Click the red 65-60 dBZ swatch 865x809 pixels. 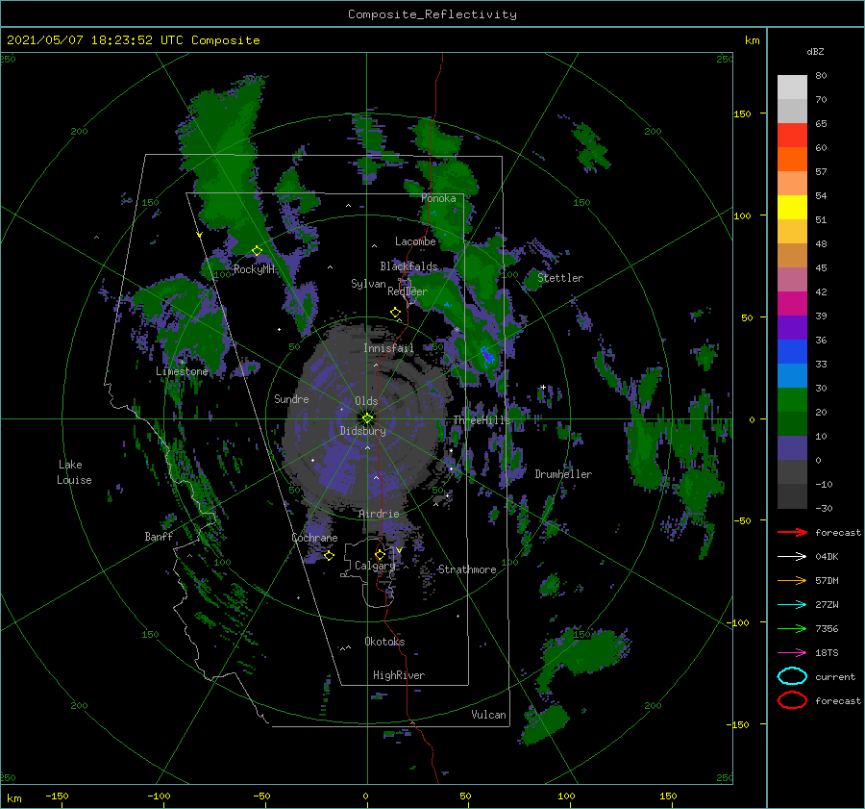click(x=792, y=136)
